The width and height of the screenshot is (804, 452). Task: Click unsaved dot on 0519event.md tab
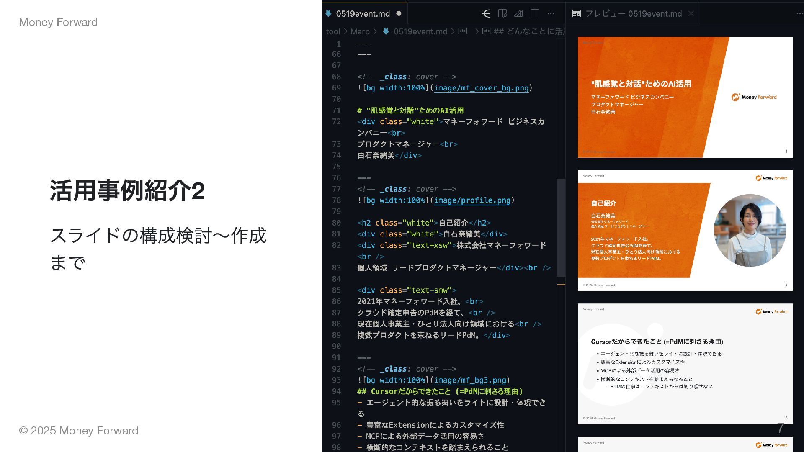tap(399, 14)
